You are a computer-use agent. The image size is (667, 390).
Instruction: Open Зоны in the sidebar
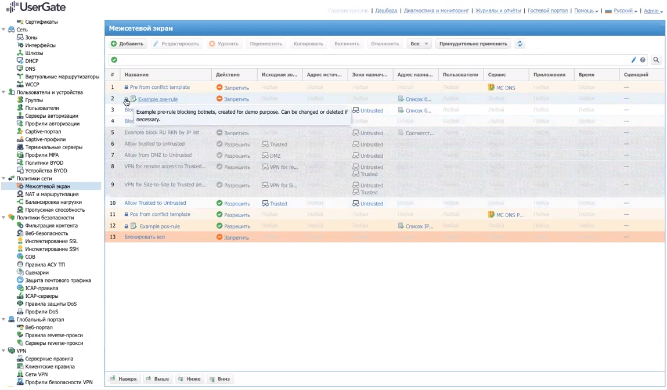(x=31, y=37)
